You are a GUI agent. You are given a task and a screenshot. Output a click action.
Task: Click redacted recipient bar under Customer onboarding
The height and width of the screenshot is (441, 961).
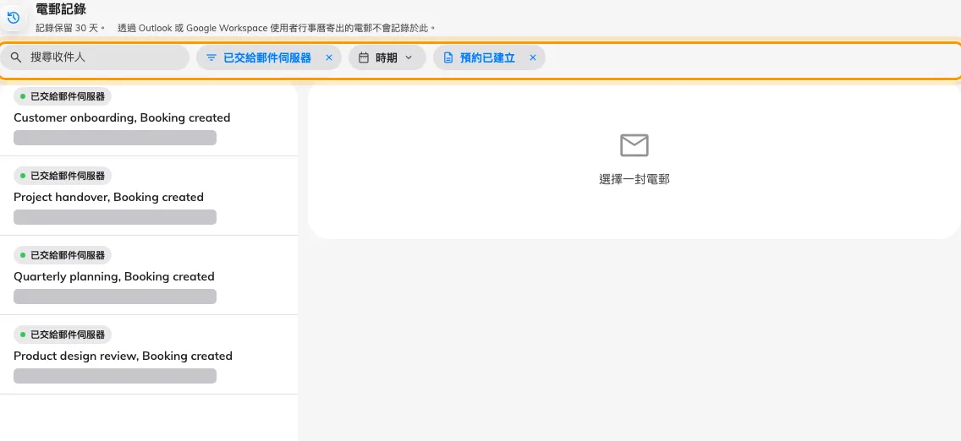[x=114, y=138]
